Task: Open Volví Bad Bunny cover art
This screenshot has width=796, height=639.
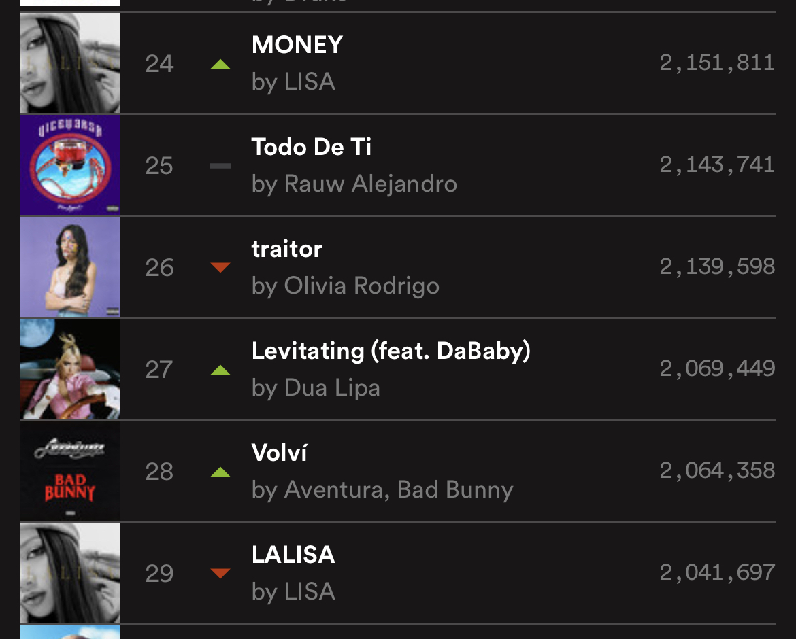Action: tap(71, 470)
